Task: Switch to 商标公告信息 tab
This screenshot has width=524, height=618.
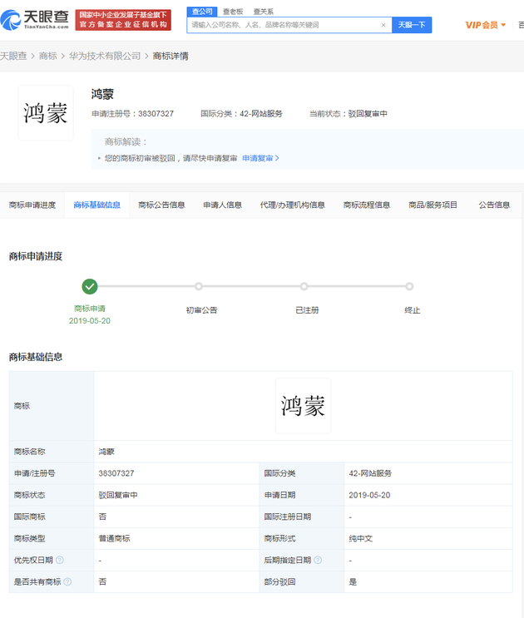Action: point(161,205)
